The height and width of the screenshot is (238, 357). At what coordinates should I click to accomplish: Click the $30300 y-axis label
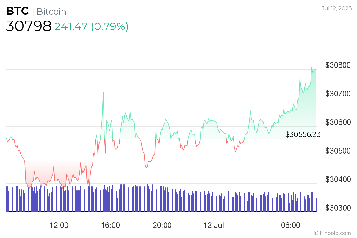(338, 208)
